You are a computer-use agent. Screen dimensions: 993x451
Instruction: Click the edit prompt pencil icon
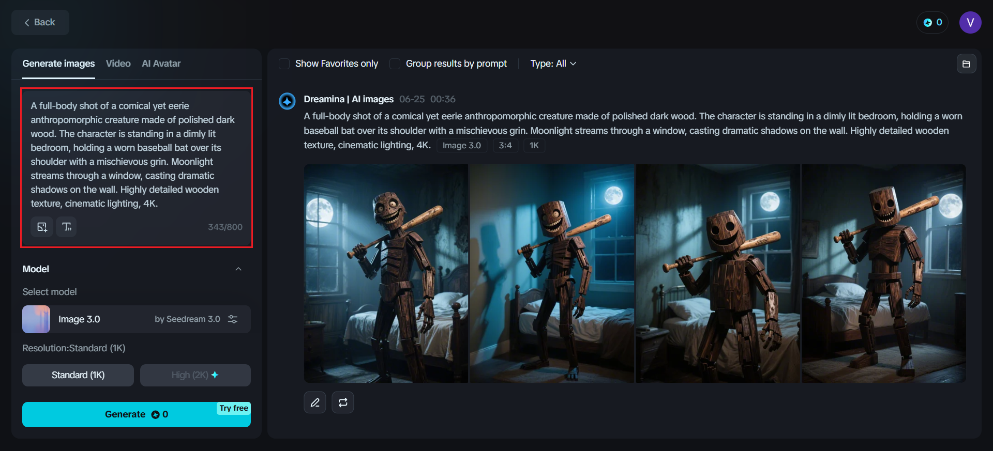click(x=315, y=402)
